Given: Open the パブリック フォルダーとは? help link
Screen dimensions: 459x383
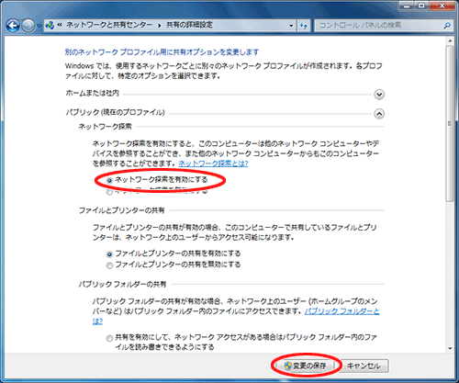Looking at the screenshot, I should click(342, 311).
